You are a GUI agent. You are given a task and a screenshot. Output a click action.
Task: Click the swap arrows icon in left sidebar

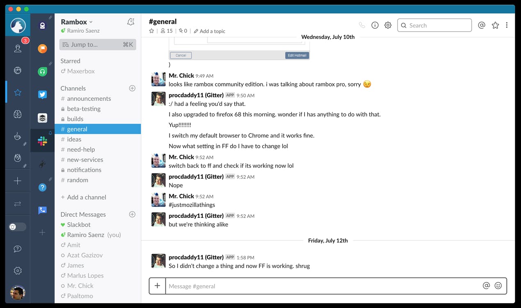click(x=18, y=204)
